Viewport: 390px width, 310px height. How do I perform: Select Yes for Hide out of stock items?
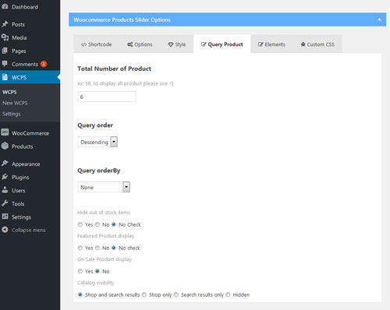(80, 224)
